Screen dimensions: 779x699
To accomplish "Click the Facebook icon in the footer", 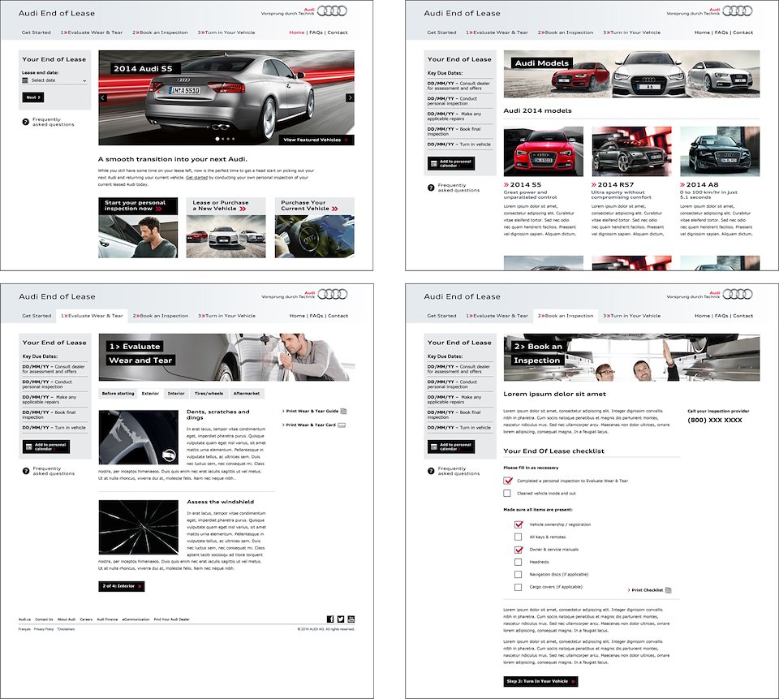I will 330,619.
